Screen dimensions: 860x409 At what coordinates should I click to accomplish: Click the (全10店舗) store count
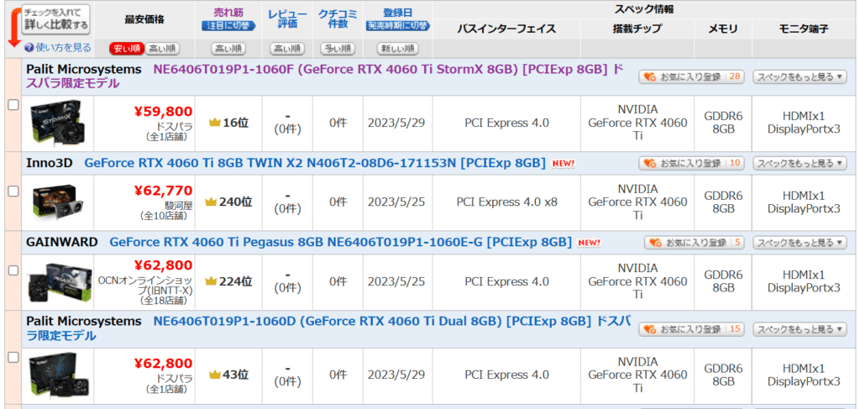pos(163,216)
